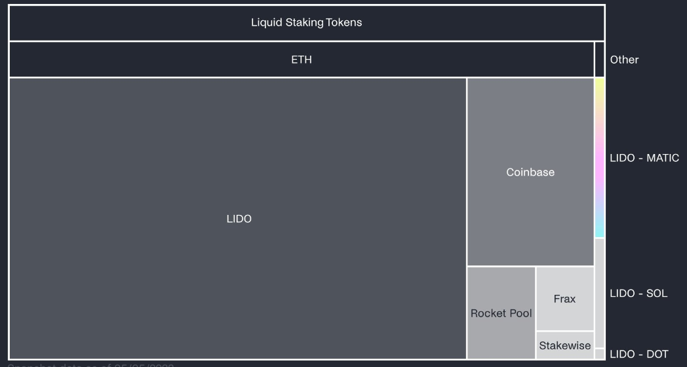Click the tiny LIDO DOT box

tap(600, 354)
